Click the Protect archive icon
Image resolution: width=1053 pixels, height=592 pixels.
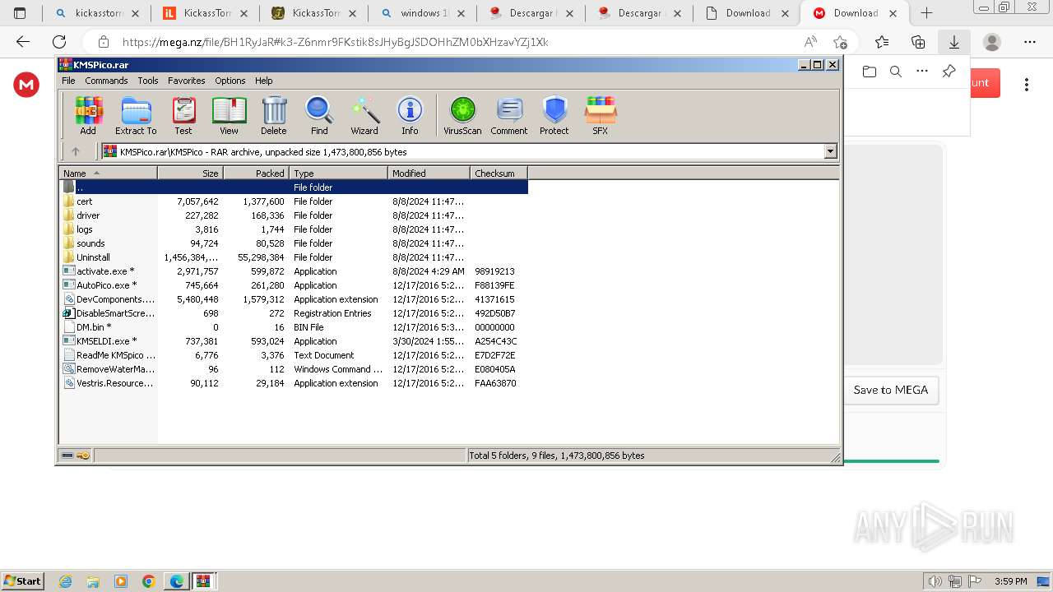pyautogui.click(x=554, y=115)
